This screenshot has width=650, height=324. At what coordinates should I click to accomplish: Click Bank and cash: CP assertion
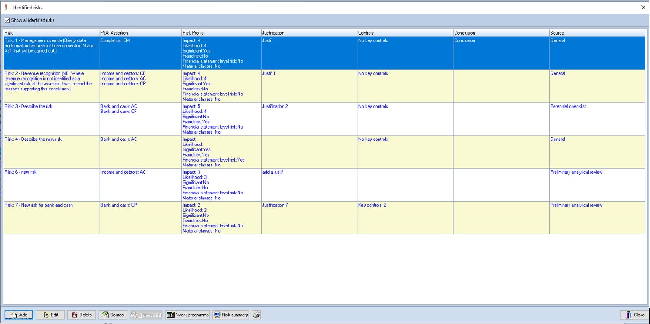[x=119, y=205]
